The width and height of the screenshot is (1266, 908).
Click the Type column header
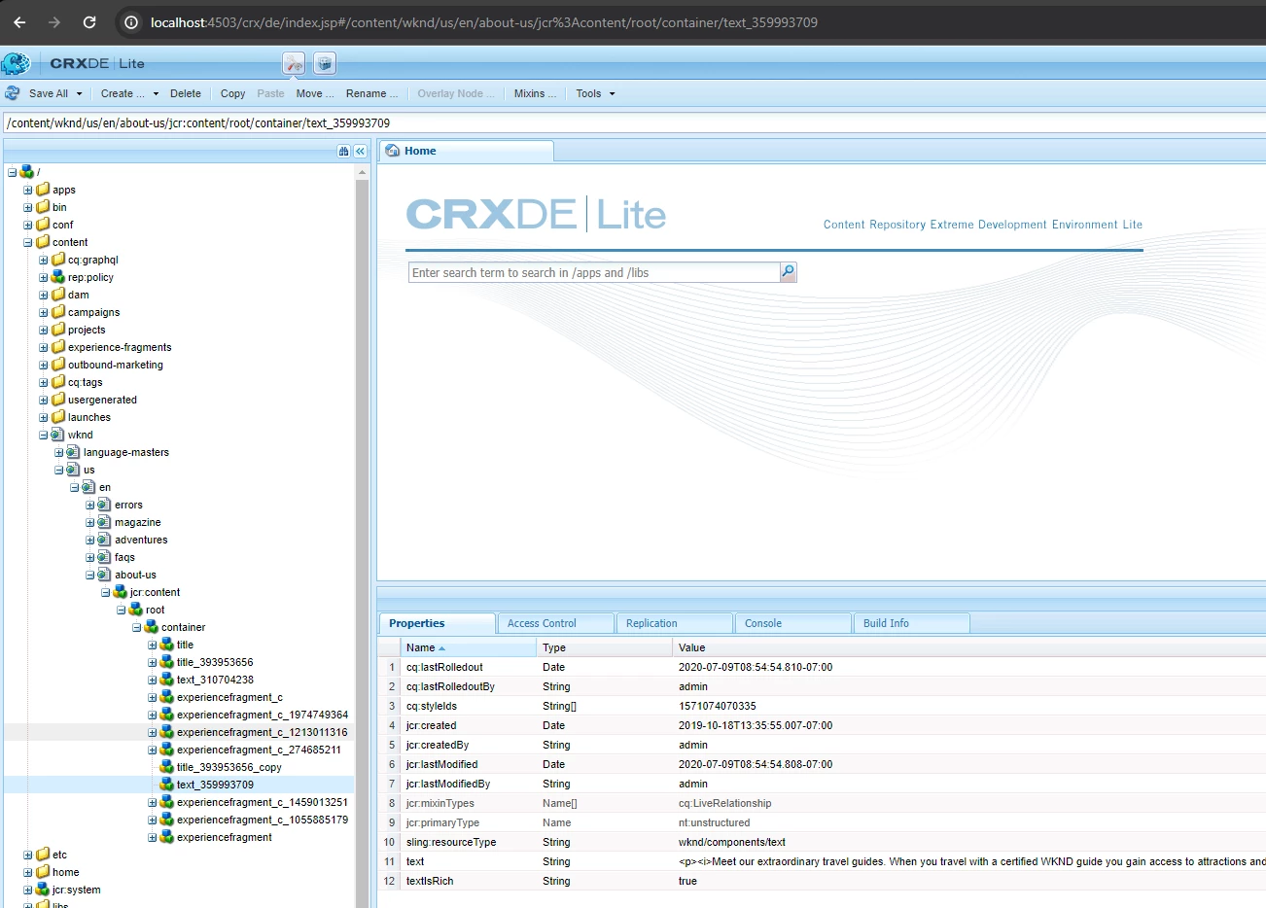pos(605,647)
